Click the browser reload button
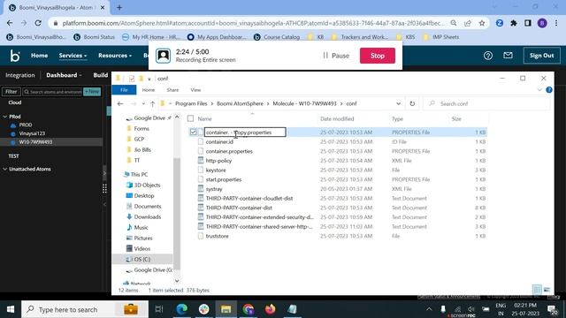This screenshot has width=566, height=318. coord(38,23)
